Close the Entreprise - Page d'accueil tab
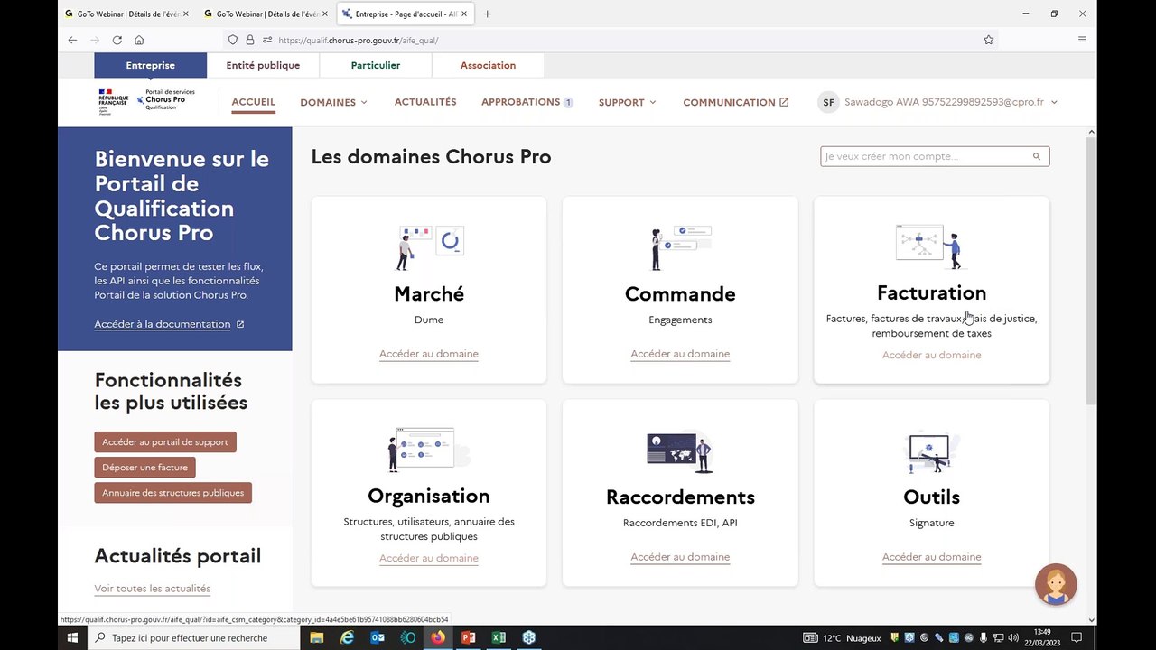Viewport: 1156px width, 650px height. click(x=464, y=14)
